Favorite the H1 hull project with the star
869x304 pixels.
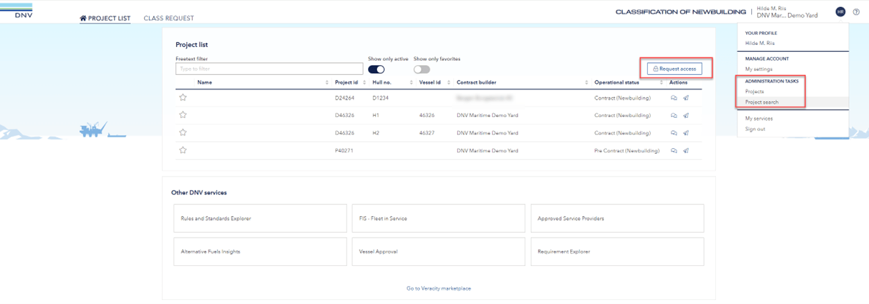point(183,115)
